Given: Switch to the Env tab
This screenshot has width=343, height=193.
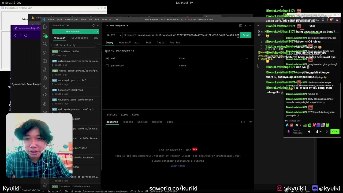Looking at the screenshot, I should click(96, 38).
